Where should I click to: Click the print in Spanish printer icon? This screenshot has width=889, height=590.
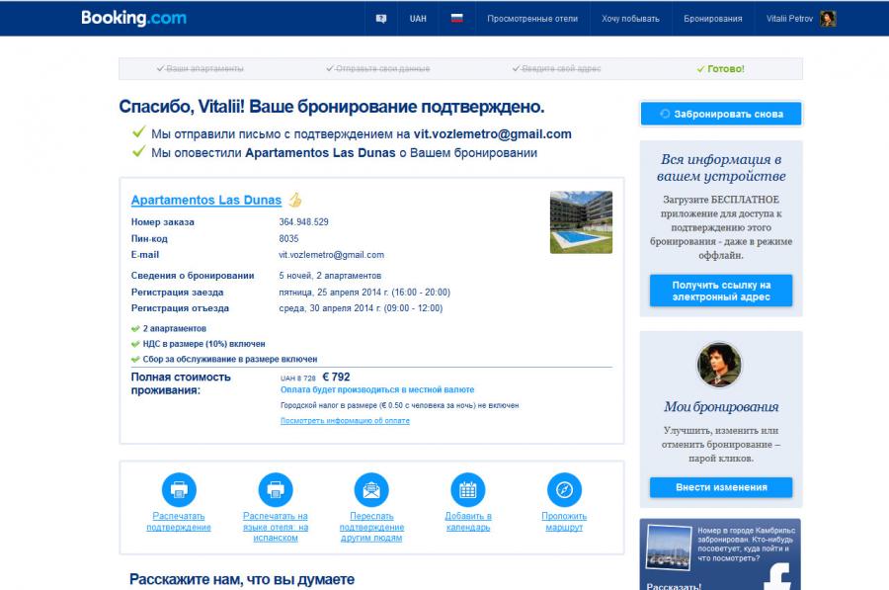pos(276,490)
